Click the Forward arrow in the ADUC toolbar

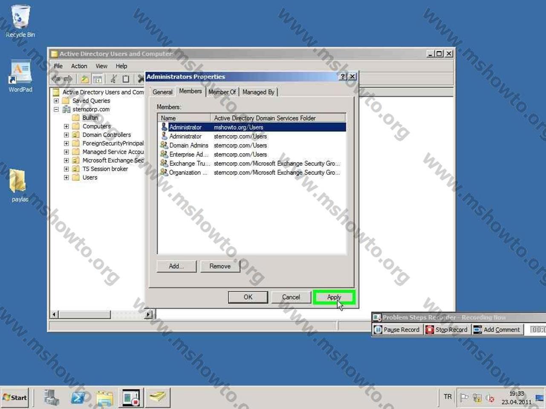point(68,79)
